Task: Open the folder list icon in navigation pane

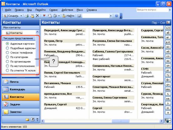Action: tap(27, 119)
